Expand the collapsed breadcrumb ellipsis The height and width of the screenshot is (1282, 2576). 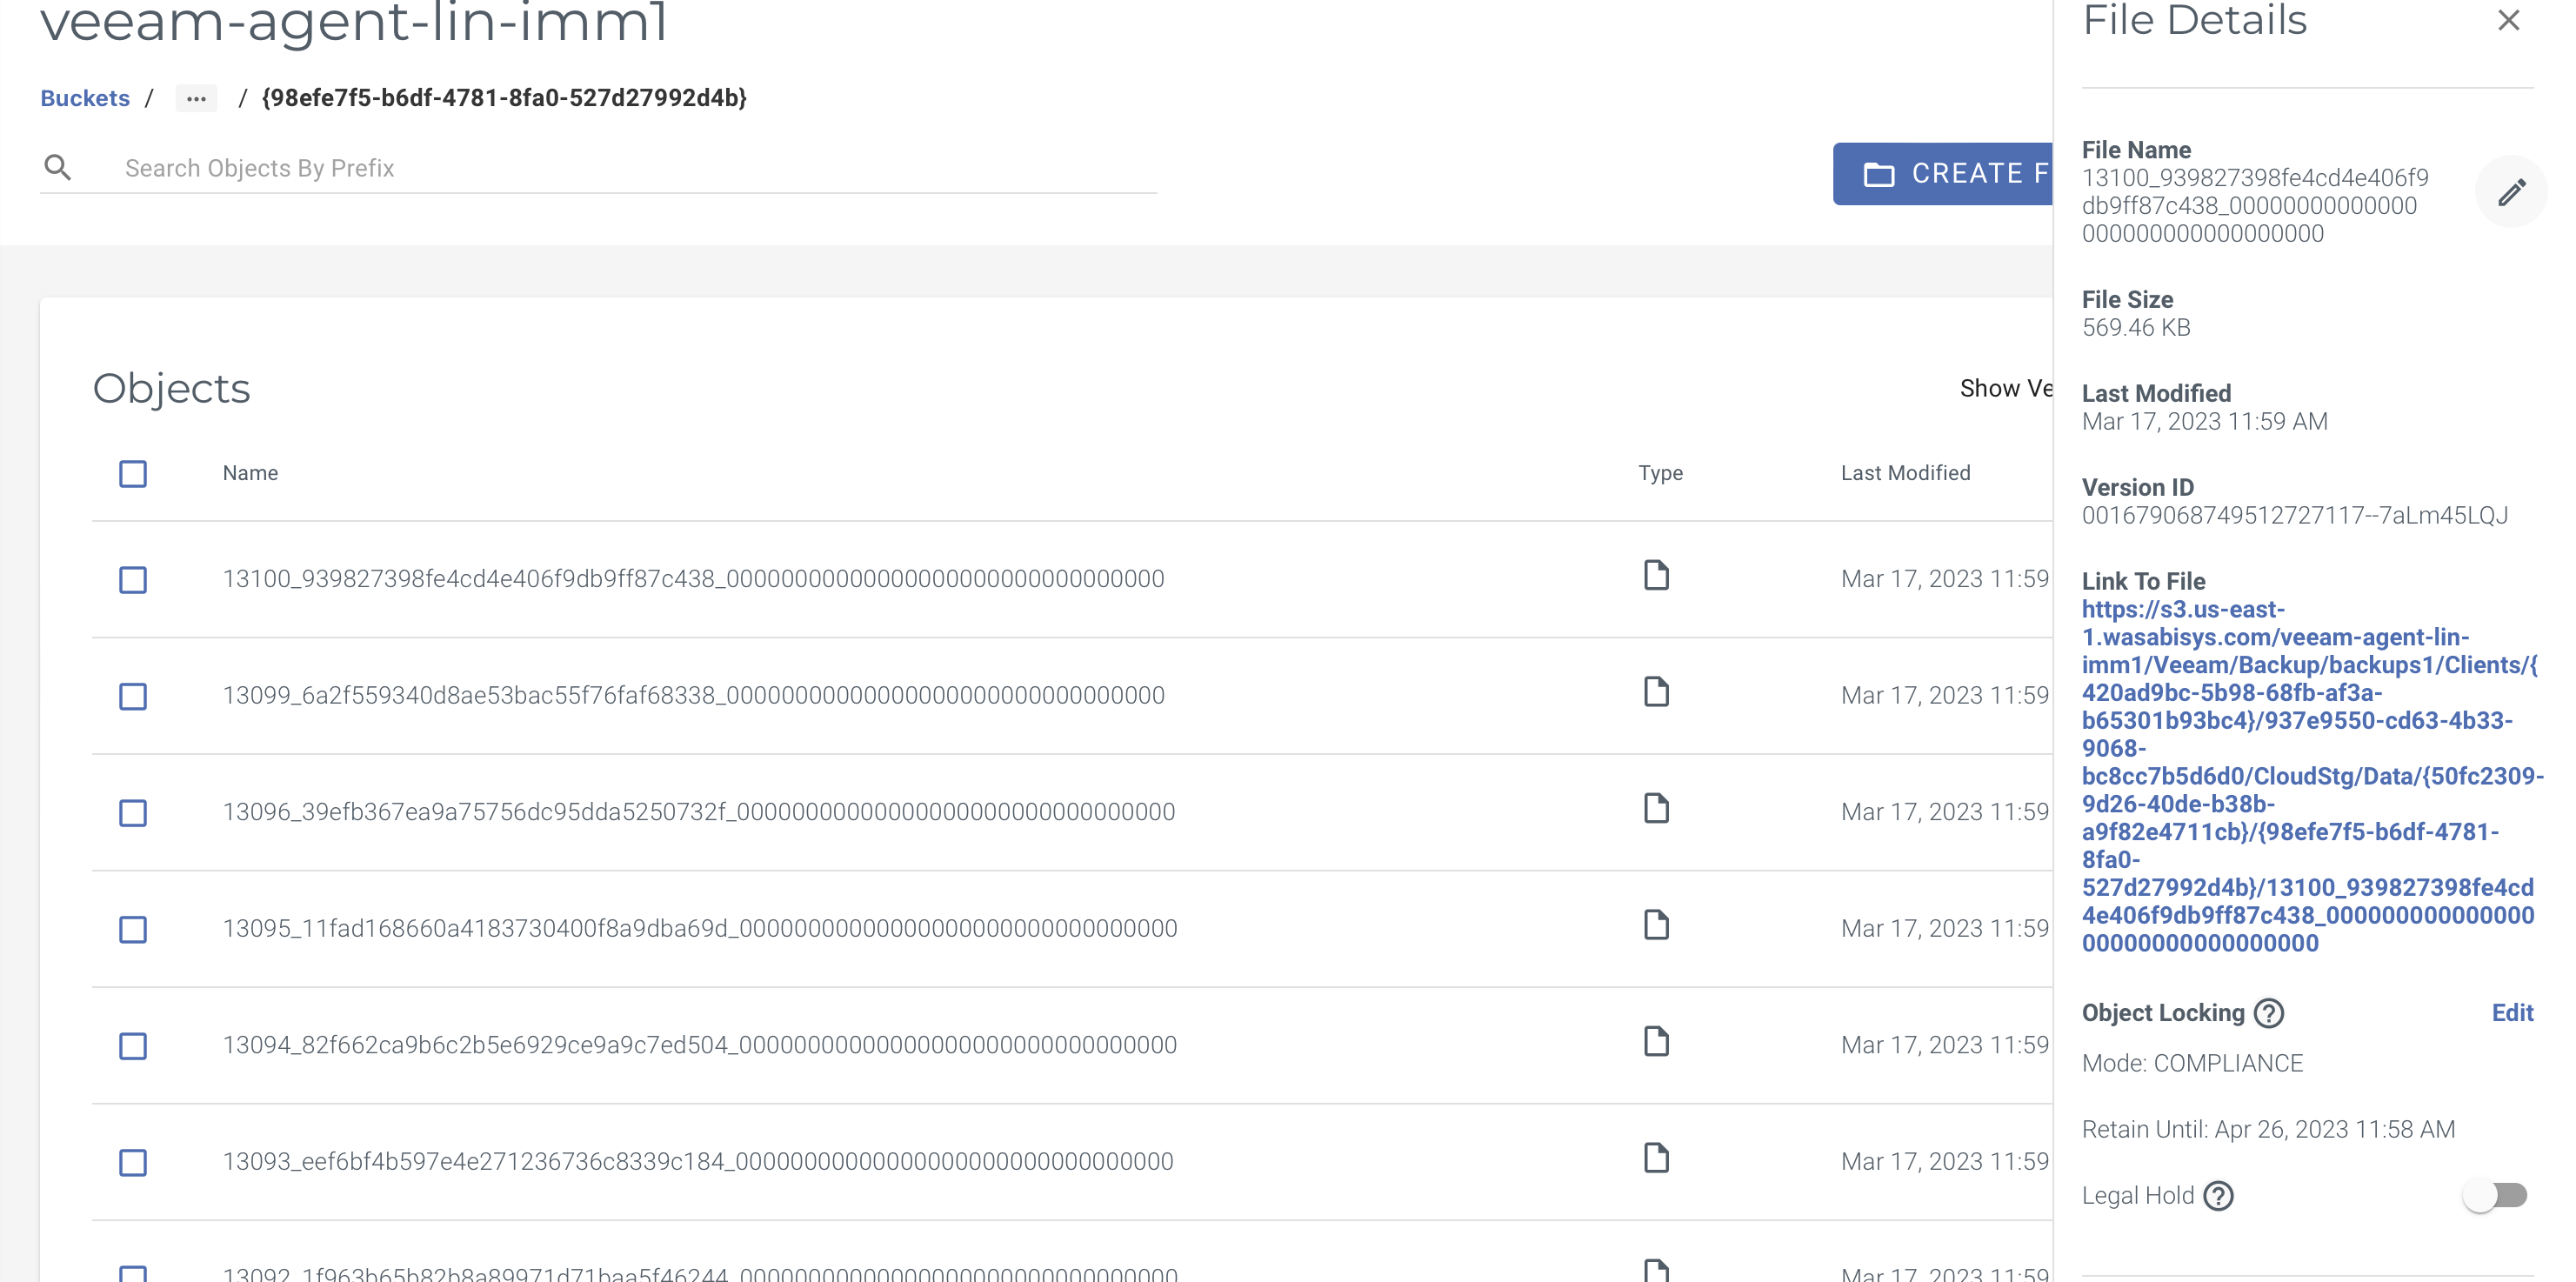coord(196,98)
